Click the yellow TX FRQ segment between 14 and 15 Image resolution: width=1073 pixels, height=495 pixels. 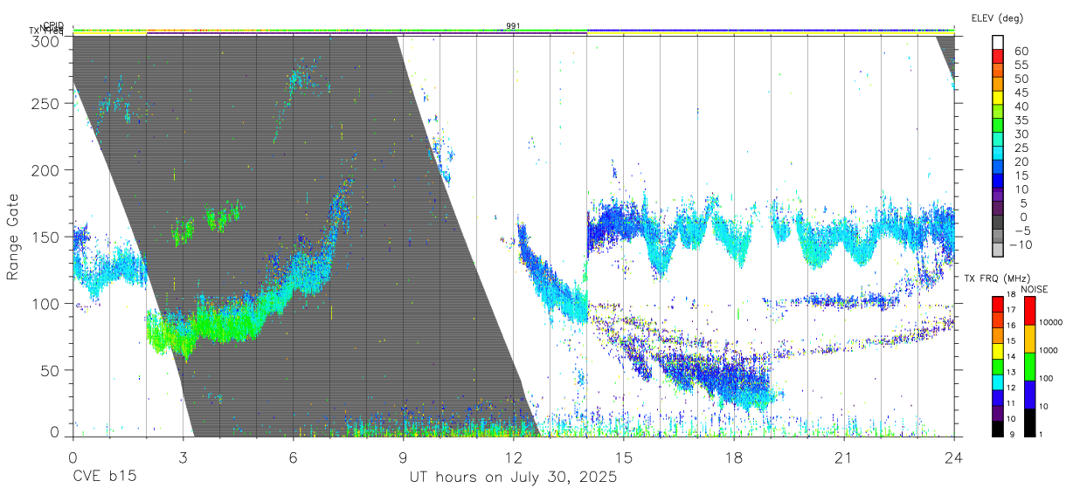[998, 349]
